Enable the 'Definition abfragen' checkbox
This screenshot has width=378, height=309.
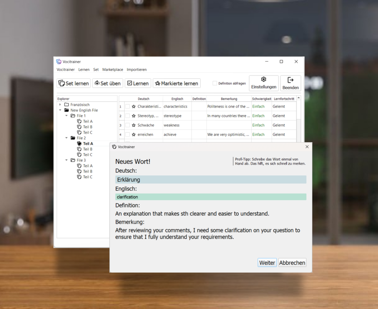click(215, 83)
